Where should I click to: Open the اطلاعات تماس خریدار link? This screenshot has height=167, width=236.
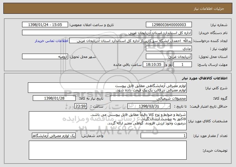tap(51, 41)
